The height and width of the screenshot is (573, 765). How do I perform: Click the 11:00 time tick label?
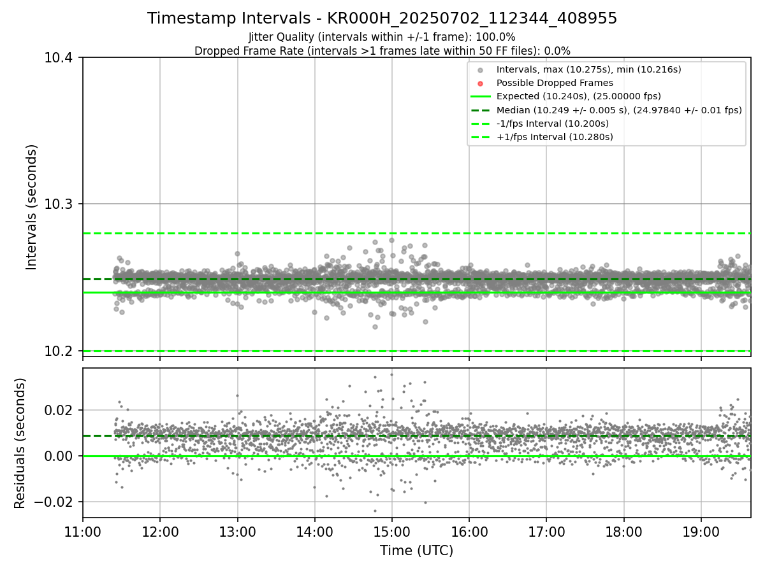[x=83, y=531]
